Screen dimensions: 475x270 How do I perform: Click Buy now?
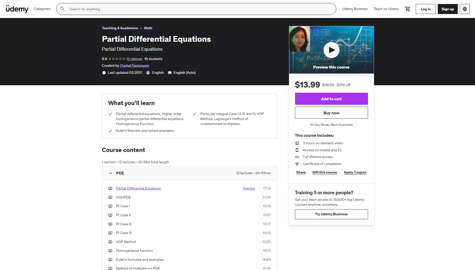pyautogui.click(x=331, y=113)
